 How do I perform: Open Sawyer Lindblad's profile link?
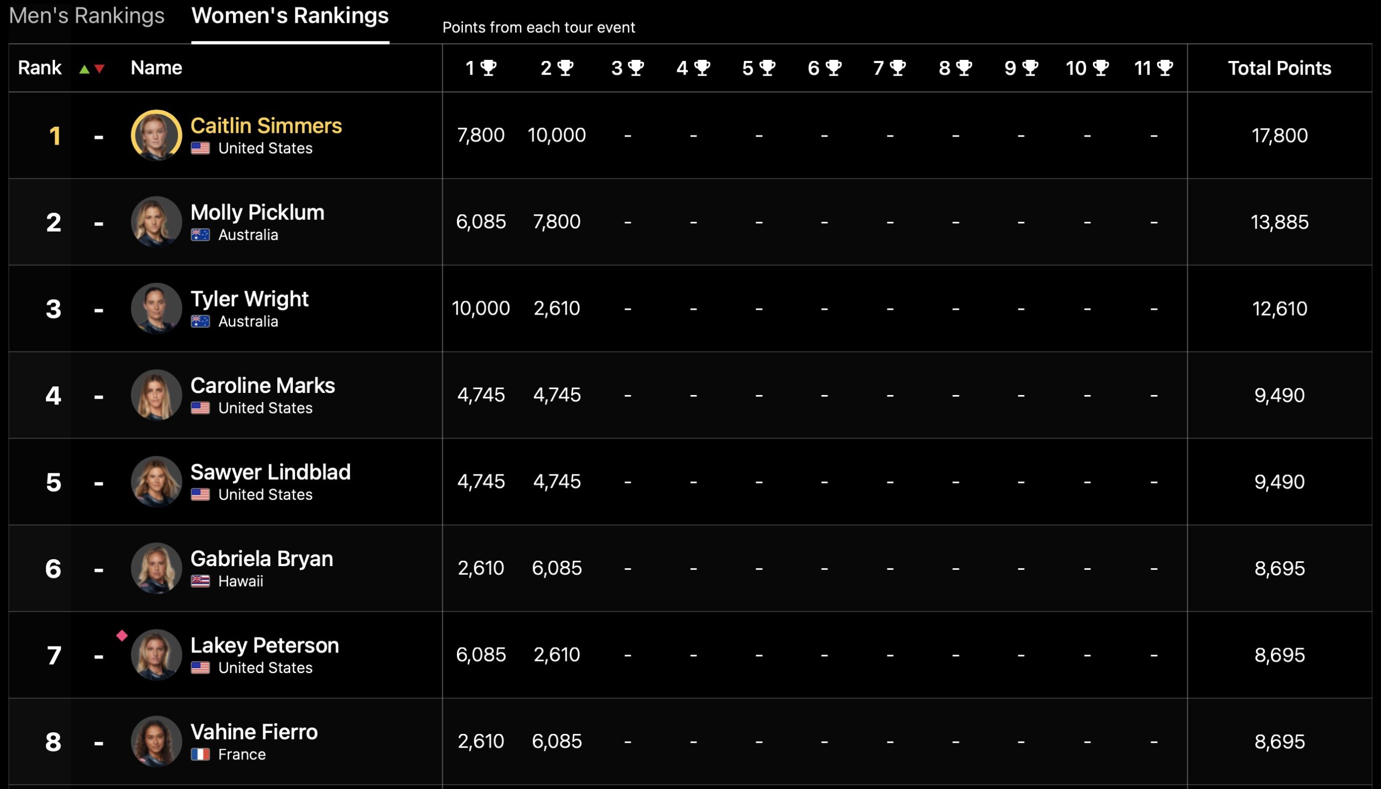click(x=270, y=472)
